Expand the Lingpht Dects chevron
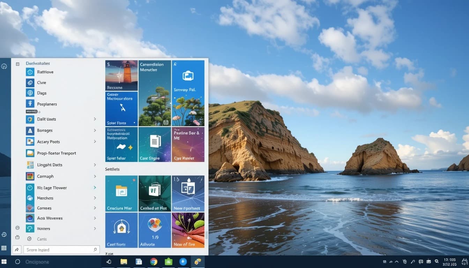This screenshot has width=469, height=268. (x=95, y=165)
